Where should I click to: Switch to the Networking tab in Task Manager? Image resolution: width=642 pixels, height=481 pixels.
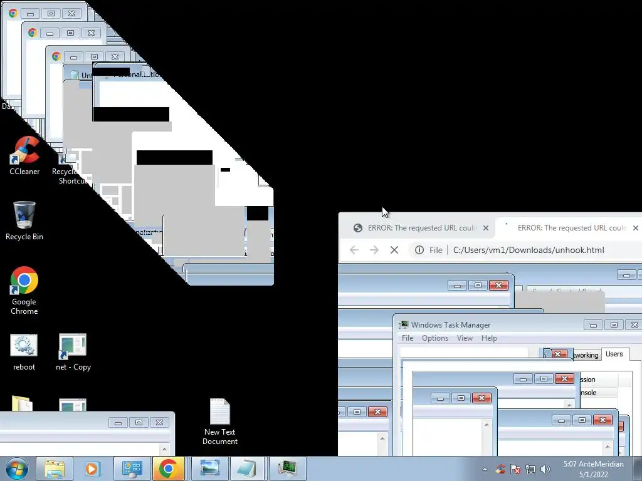[586, 355]
